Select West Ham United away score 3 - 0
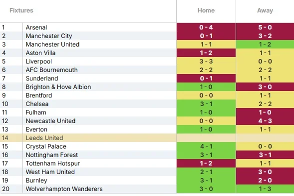The height and width of the screenshot is (196, 294). point(265,172)
